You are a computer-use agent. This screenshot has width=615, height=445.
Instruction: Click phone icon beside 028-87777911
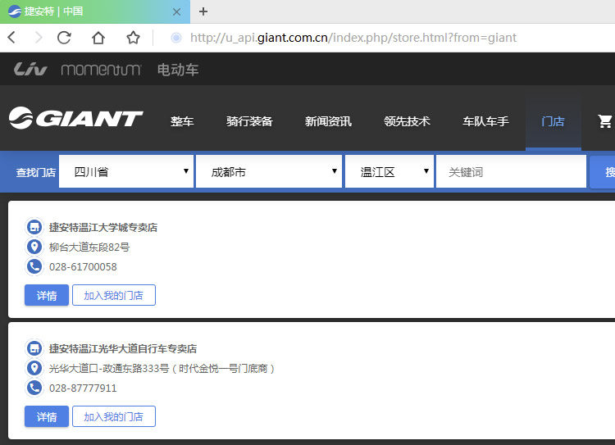(34, 388)
